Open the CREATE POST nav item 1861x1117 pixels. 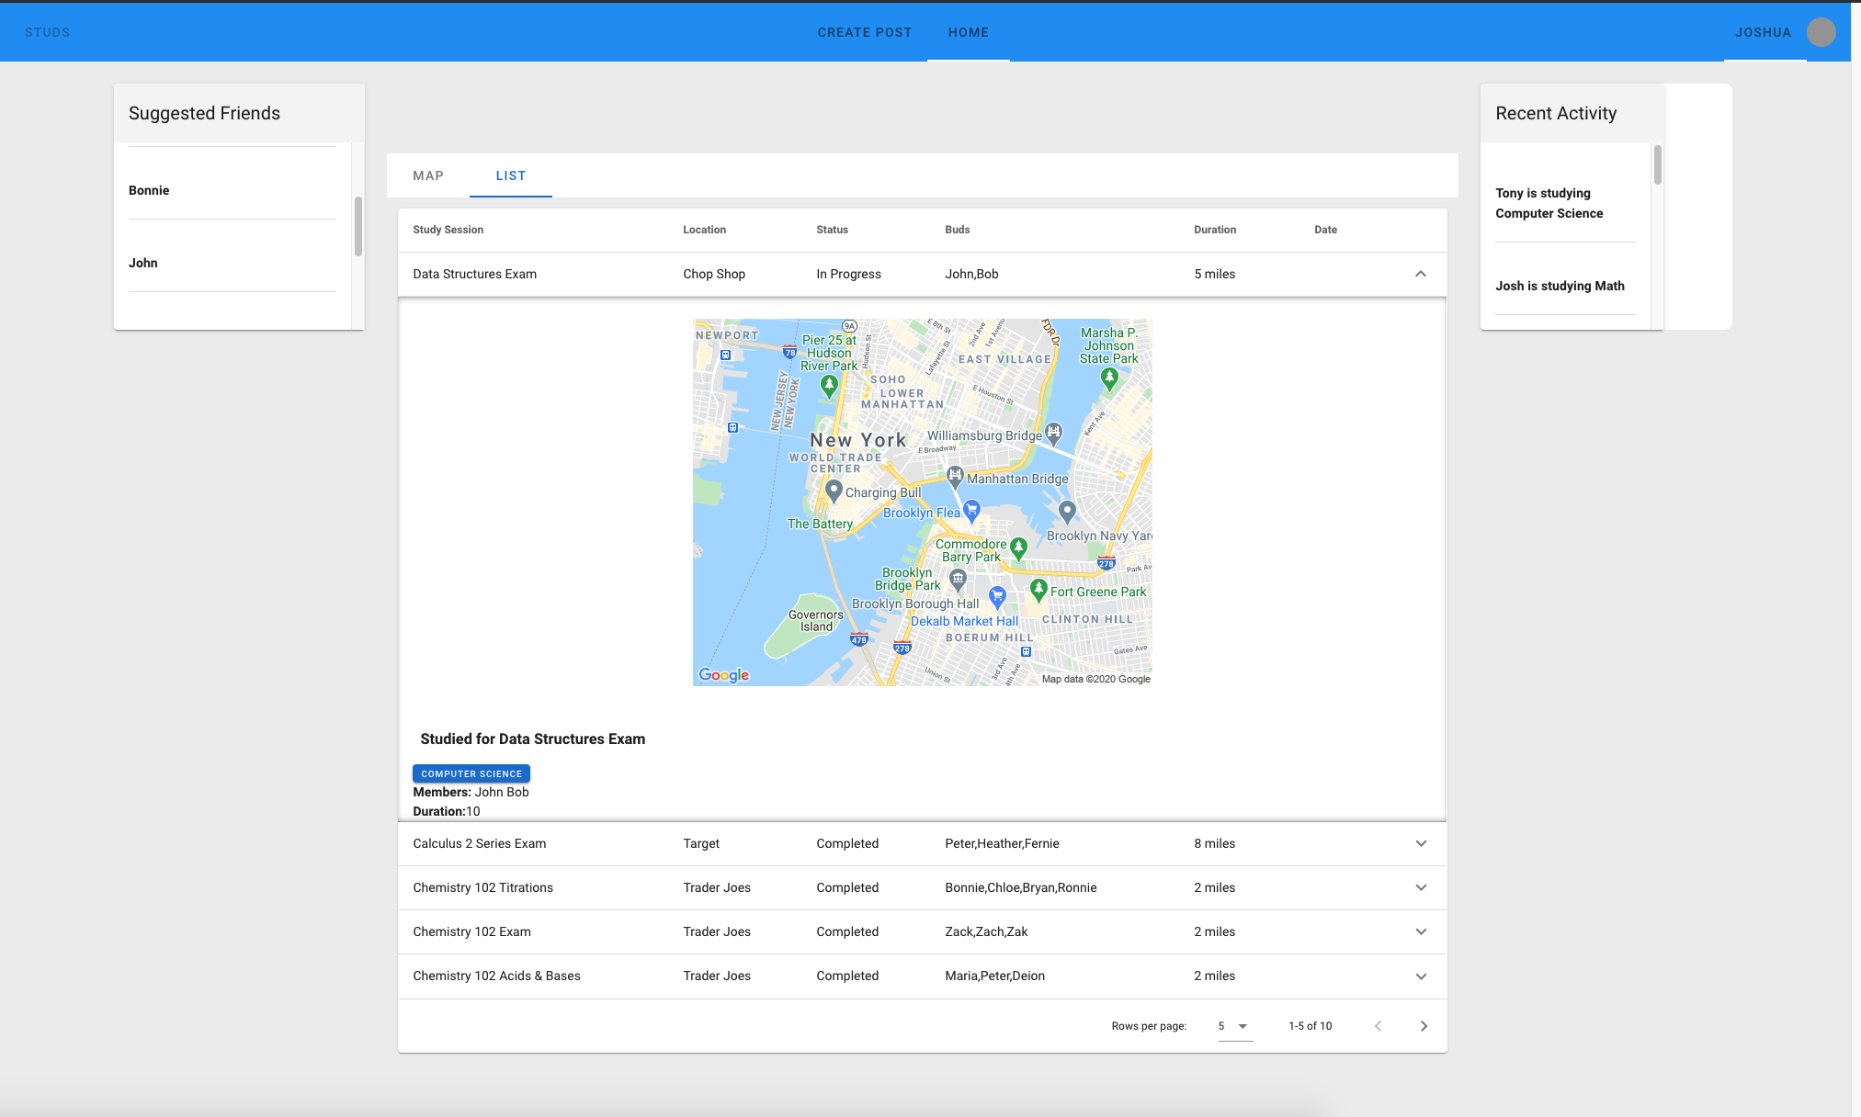click(x=864, y=32)
